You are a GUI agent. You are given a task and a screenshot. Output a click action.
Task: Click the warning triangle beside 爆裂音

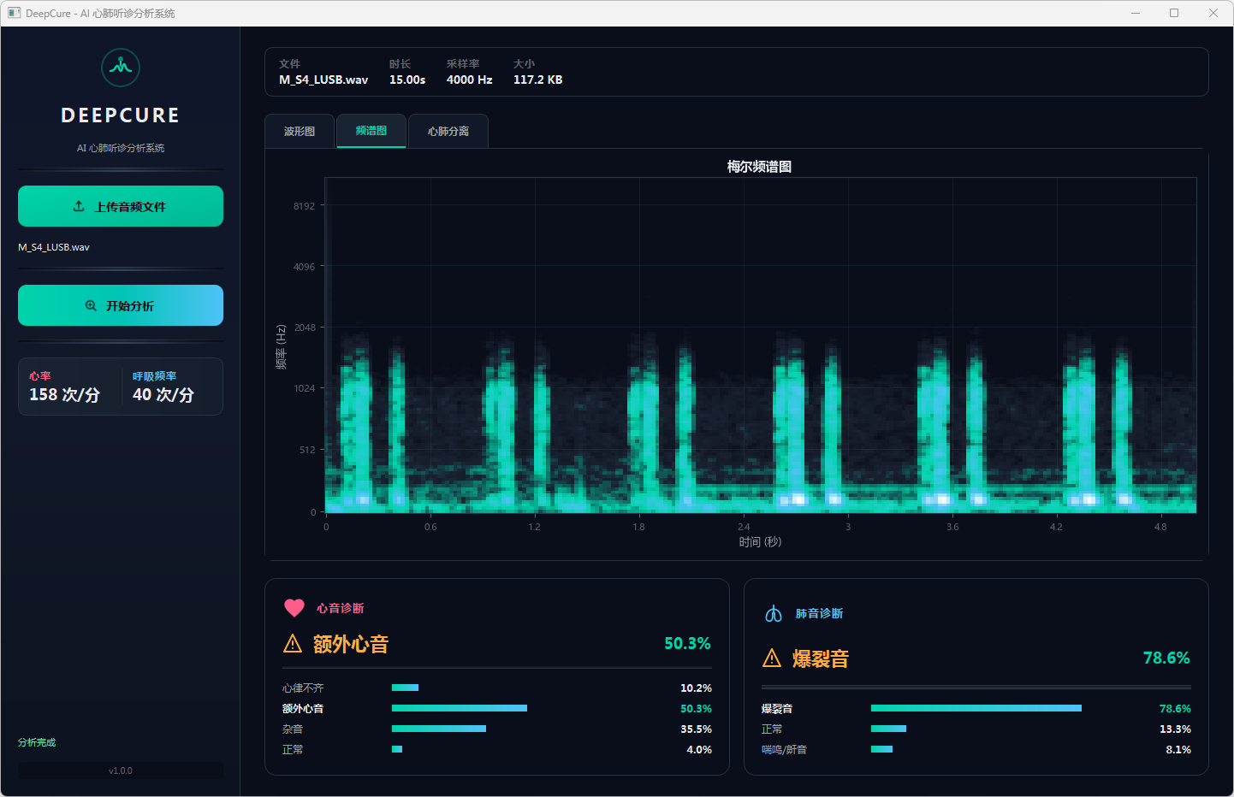(772, 658)
